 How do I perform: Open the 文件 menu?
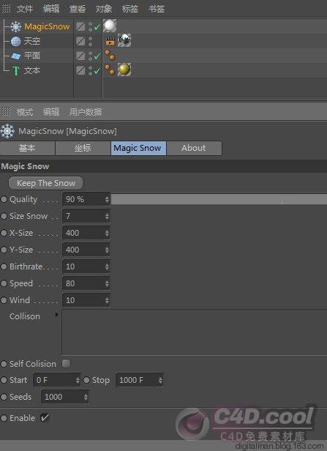pos(25,9)
